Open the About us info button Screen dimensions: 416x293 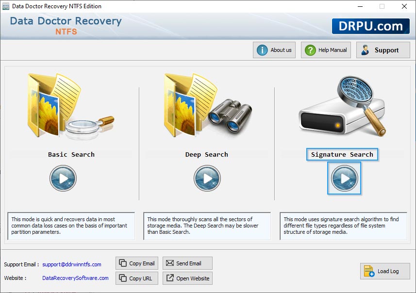[x=274, y=50]
